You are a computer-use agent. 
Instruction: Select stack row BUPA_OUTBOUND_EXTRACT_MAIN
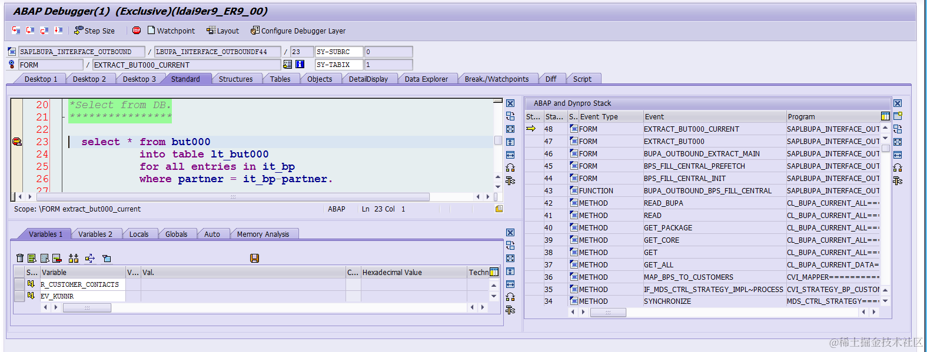click(x=702, y=153)
